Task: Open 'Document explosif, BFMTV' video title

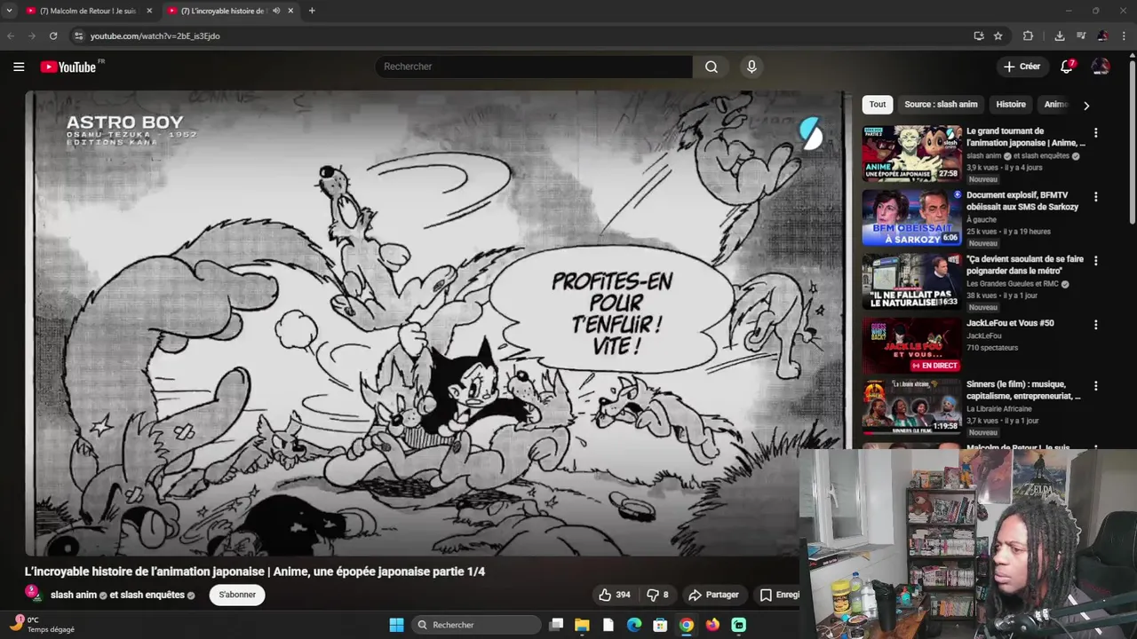Action: tap(1022, 201)
